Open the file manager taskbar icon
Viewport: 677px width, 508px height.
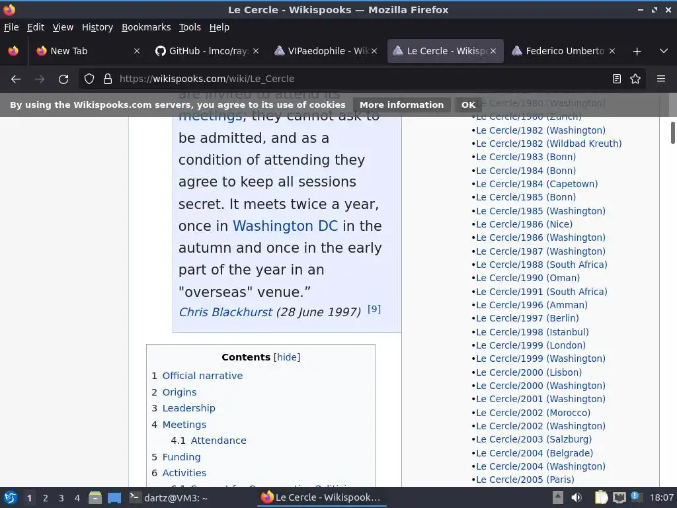95,498
